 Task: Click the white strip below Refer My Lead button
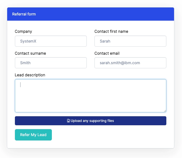(33, 144)
